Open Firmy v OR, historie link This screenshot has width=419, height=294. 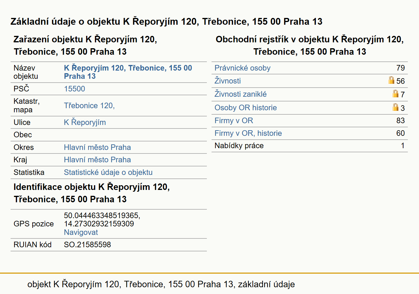click(x=248, y=133)
